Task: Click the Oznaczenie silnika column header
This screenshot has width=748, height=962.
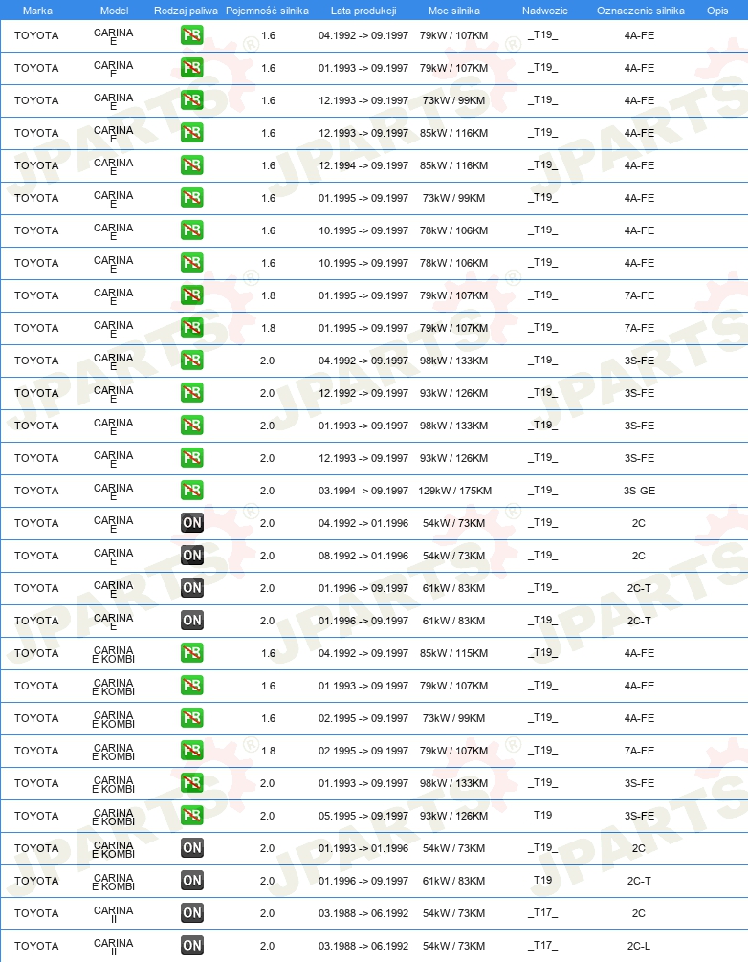Action: pyautogui.click(x=641, y=11)
